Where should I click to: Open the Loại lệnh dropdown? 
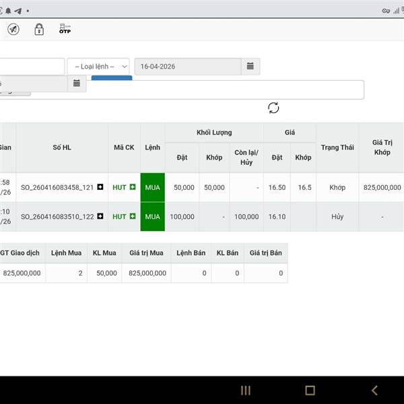click(98, 67)
